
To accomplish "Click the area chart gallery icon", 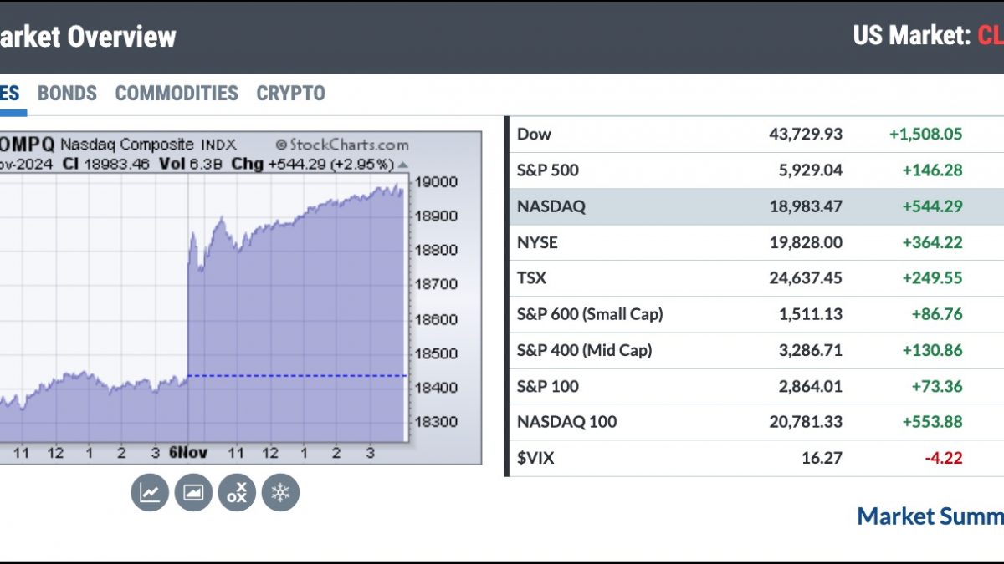I will (193, 493).
